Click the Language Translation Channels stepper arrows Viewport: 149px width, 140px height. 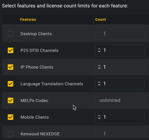click(99, 84)
